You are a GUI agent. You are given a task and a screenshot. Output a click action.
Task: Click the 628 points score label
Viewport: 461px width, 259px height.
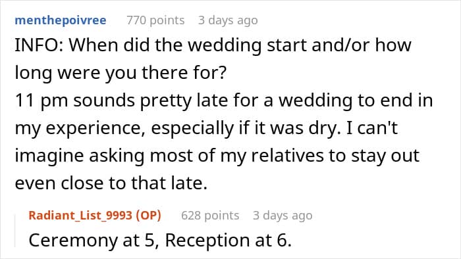click(x=210, y=216)
